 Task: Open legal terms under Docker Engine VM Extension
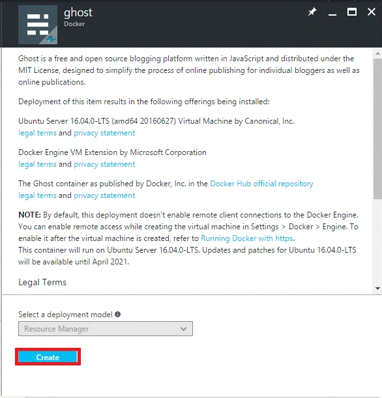[x=37, y=164]
